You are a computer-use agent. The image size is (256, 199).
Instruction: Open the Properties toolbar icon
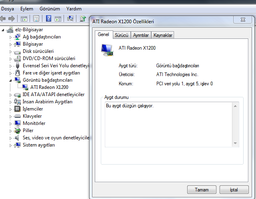click(36, 19)
